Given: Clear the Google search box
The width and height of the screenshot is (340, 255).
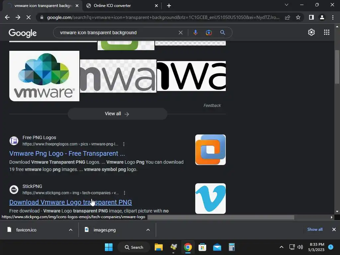Looking at the screenshot, I should pyautogui.click(x=180, y=33).
